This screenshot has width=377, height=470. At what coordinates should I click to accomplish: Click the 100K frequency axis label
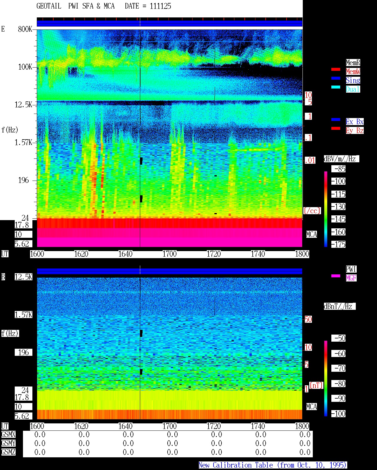(x=25, y=67)
